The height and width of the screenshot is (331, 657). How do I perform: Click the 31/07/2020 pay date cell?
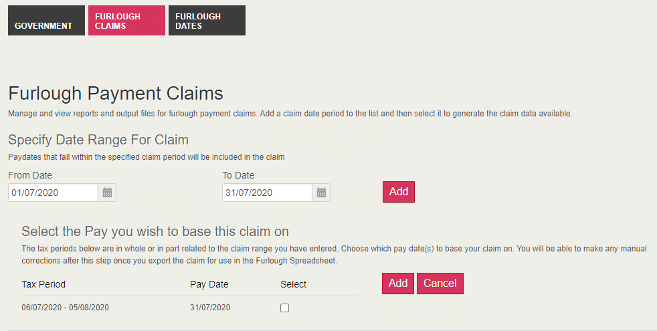pos(210,308)
